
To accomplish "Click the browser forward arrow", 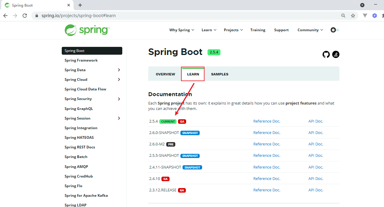I will click(15, 16).
